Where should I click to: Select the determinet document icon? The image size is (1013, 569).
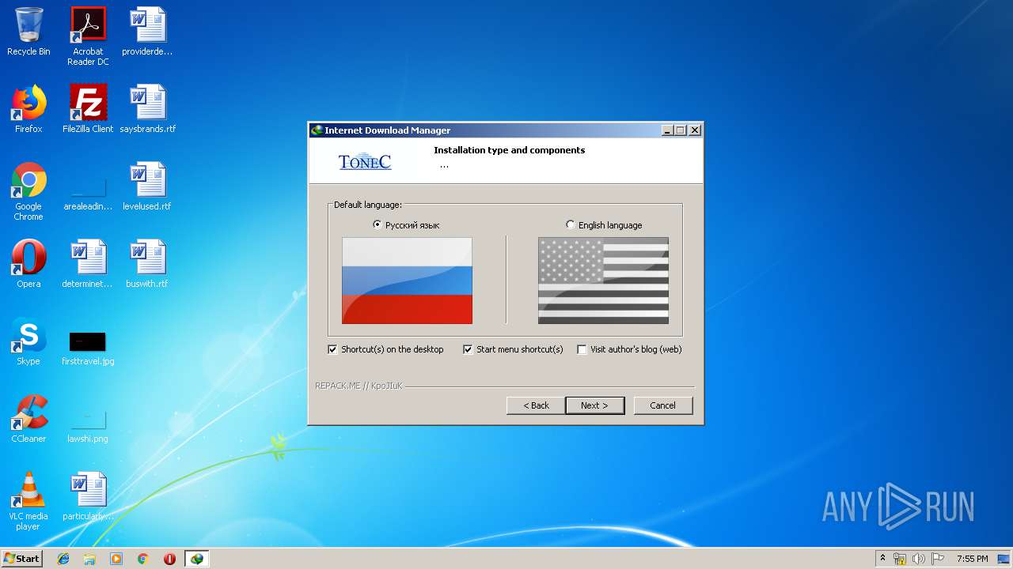click(x=88, y=264)
